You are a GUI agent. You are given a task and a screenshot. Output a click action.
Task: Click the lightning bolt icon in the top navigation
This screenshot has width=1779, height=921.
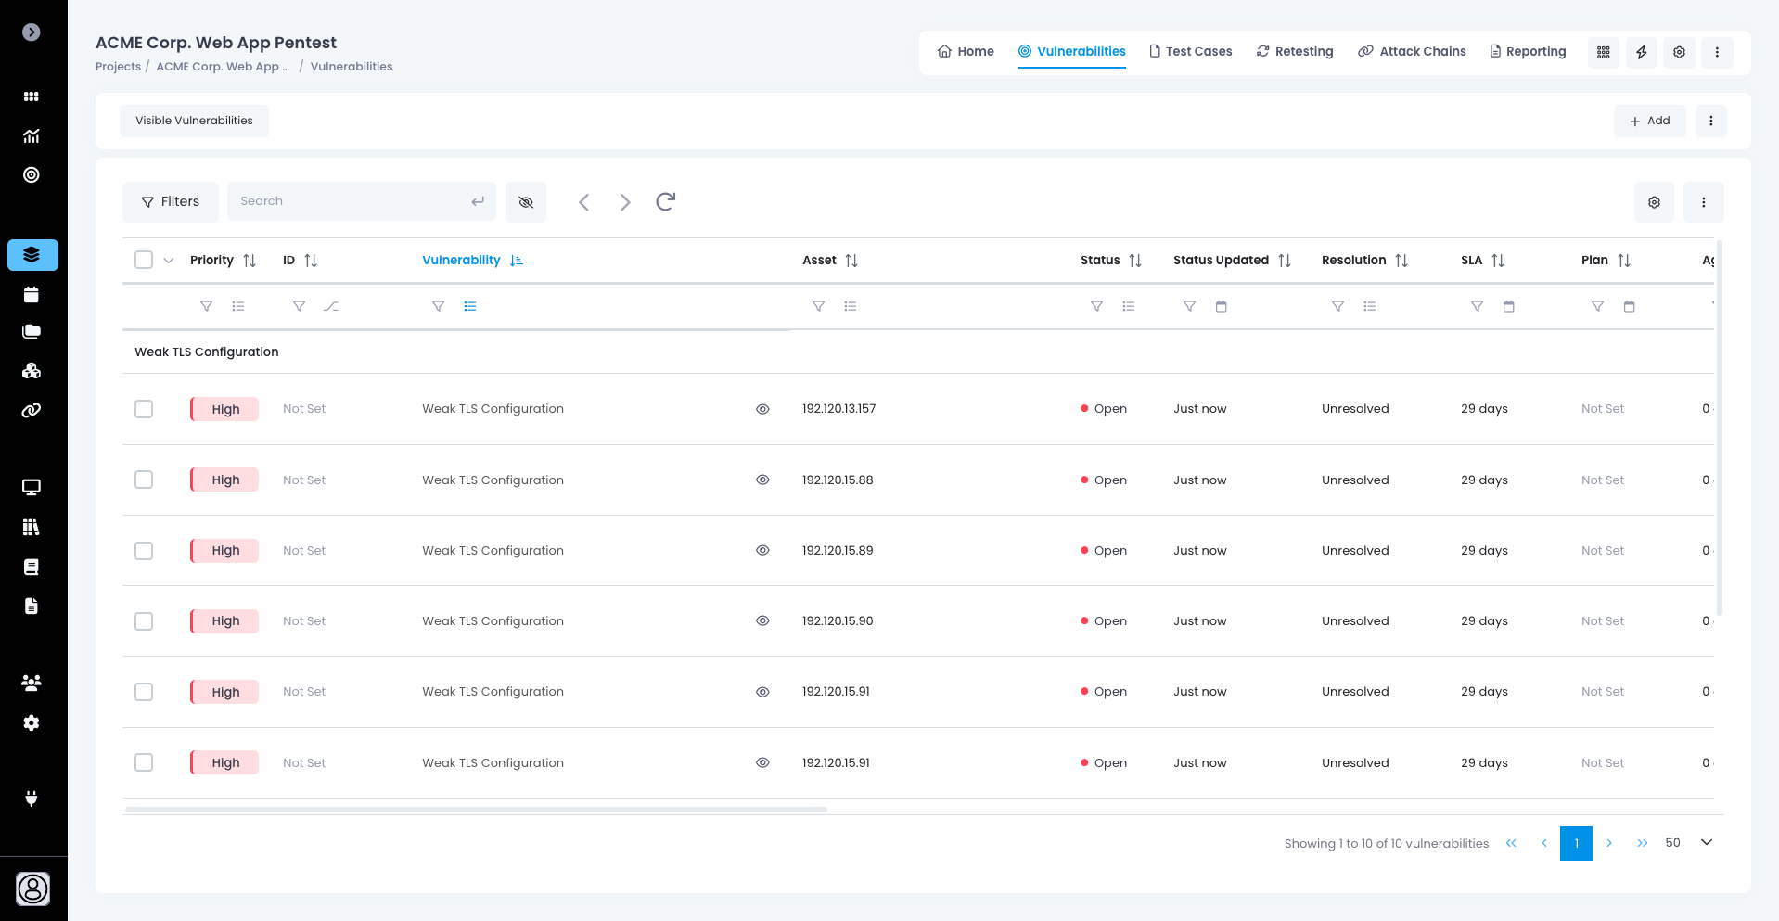1641,53
